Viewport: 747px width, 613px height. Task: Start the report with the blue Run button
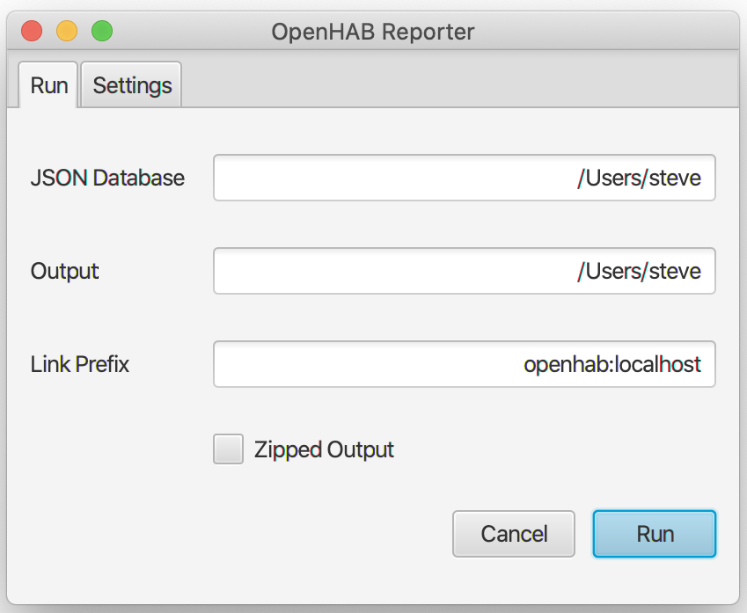point(655,534)
